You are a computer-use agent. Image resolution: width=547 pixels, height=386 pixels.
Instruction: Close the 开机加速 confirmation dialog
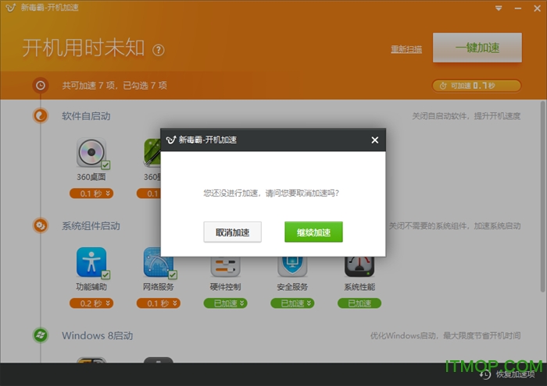pyautogui.click(x=374, y=140)
